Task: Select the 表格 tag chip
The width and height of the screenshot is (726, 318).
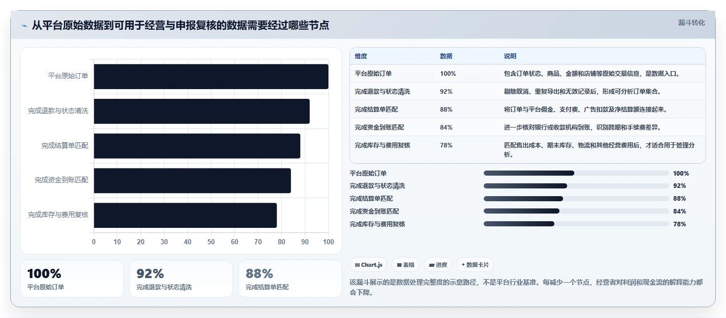Action: pyautogui.click(x=405, y=265)
